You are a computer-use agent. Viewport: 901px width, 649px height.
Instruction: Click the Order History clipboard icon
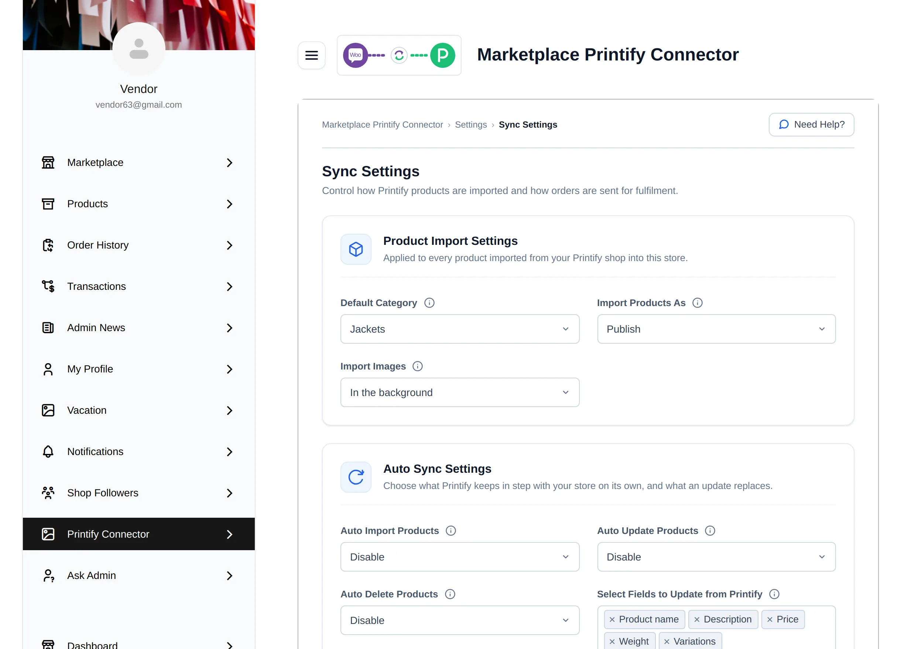click(48, 245)
